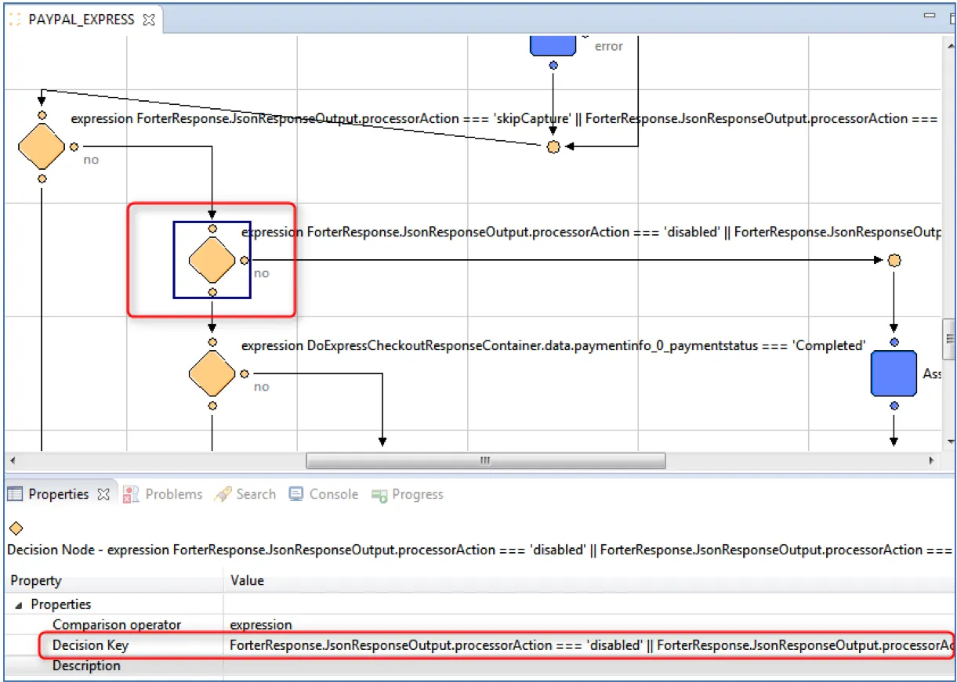Switch to the PAYPAL_EXPRESS editor tab
This screenshot has height=682, width=957.
tap(82, 20)
